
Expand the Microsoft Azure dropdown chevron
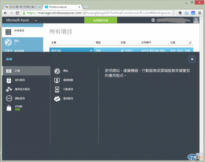[x=36, y=20]
